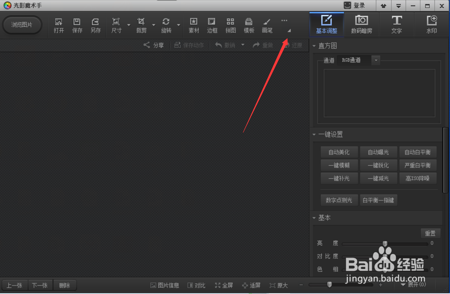Collapse the 基本 section
450x294 pixels.
(x=314, y=218)
